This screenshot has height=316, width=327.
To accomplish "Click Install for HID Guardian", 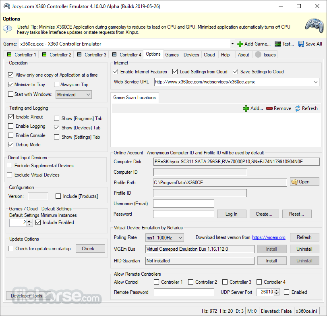I will click(x=271, y=261).
